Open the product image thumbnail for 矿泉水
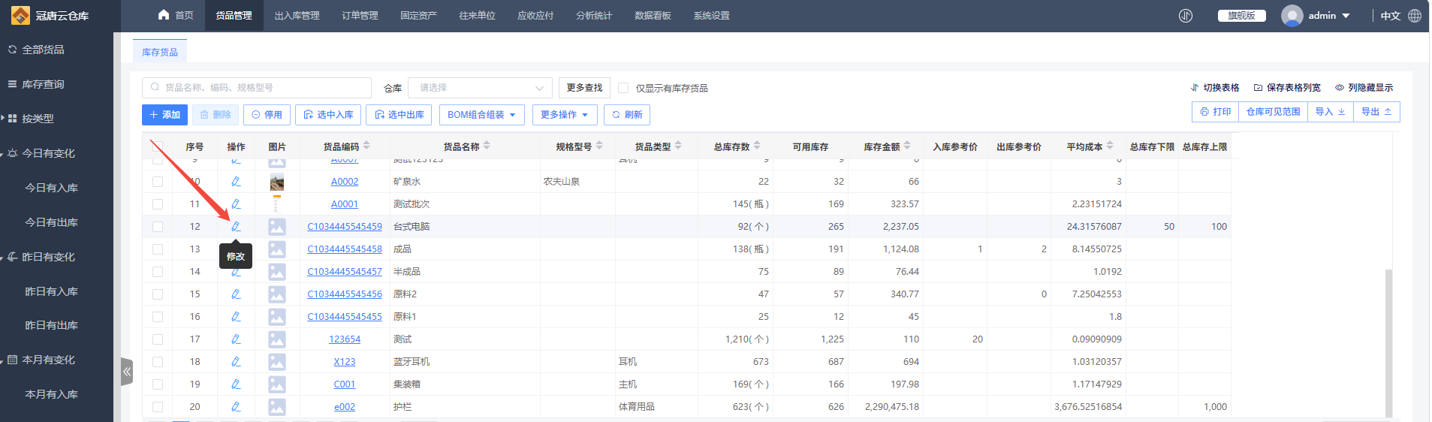 pyautogui.click(x=277, y=182)
